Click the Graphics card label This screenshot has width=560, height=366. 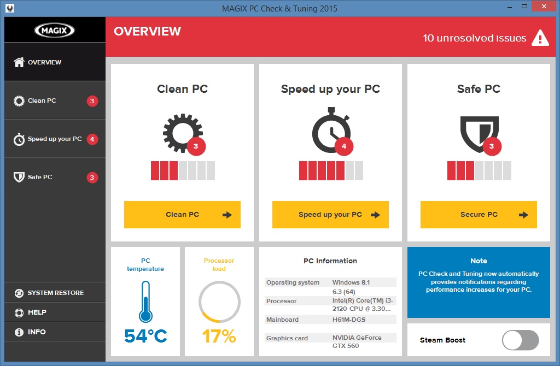pos(287,338)
